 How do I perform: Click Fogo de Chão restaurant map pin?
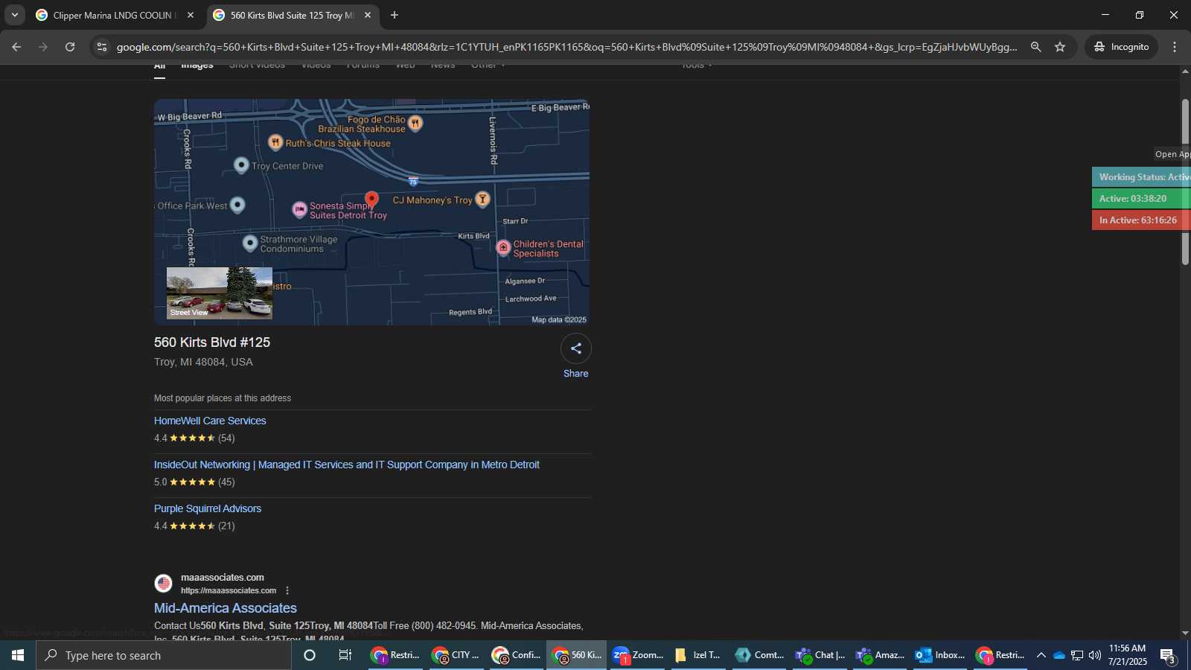pyautogui.click(x=416, y=123)
